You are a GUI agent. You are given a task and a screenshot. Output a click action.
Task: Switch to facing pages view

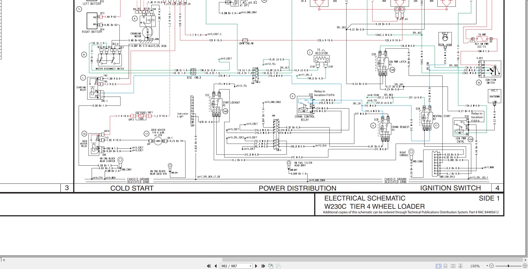(453, 266)
